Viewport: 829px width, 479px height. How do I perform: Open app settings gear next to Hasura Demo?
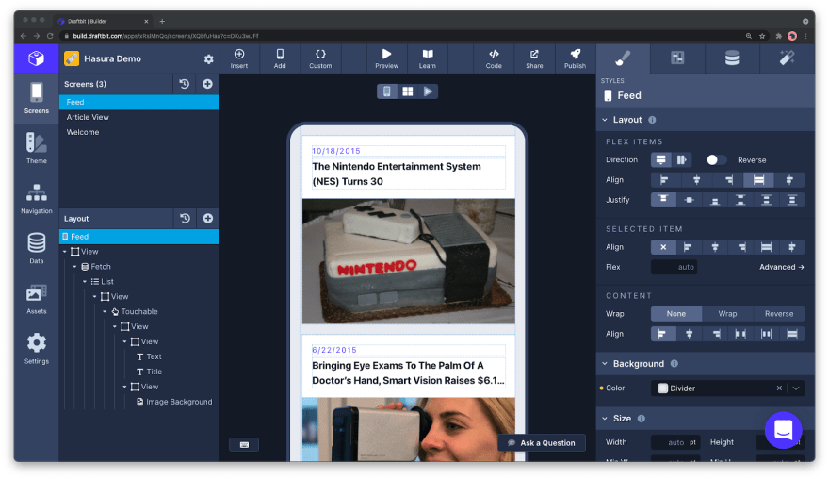pos(209,58)
